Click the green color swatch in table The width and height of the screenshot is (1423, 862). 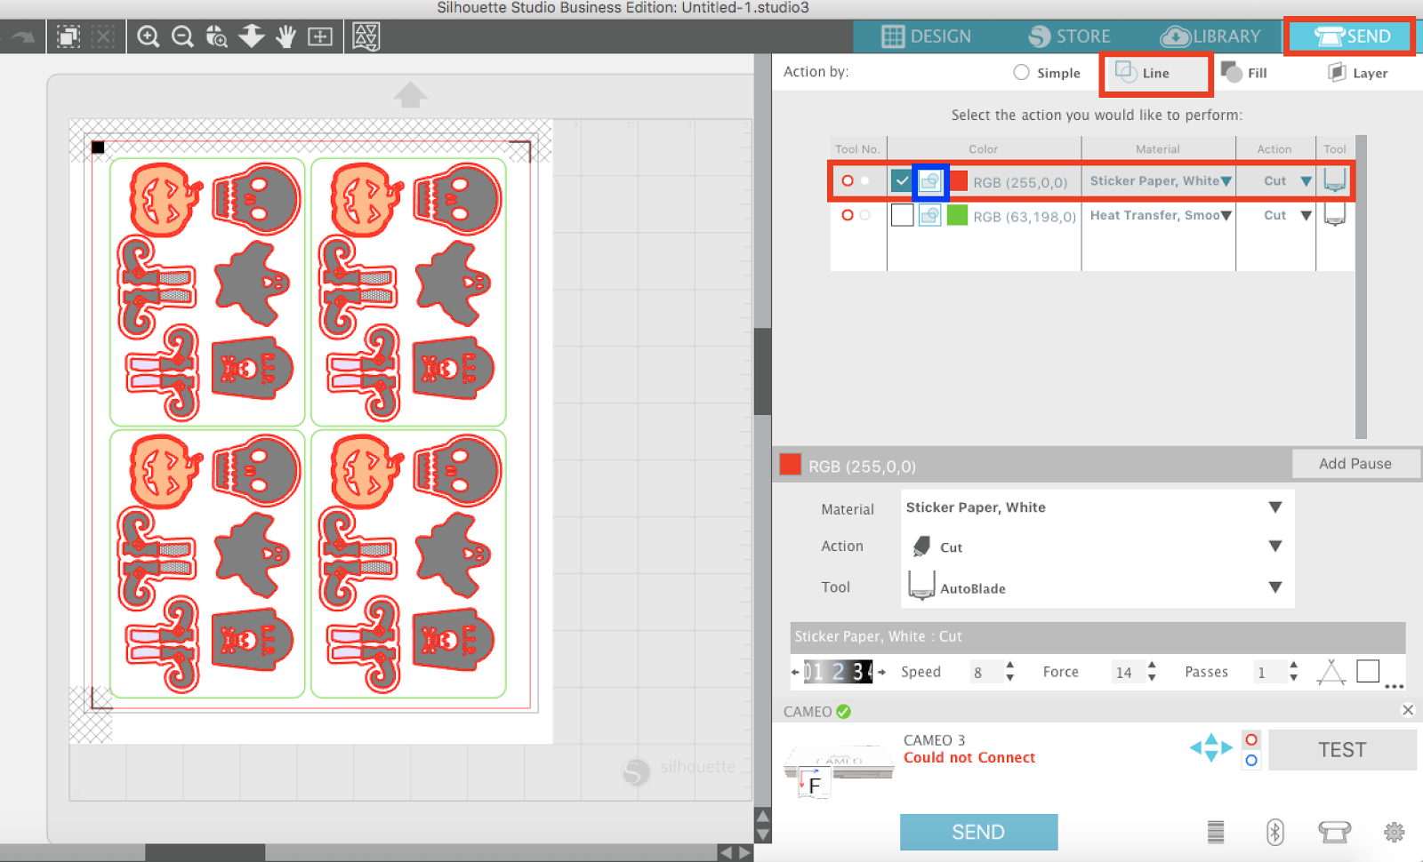958,215
